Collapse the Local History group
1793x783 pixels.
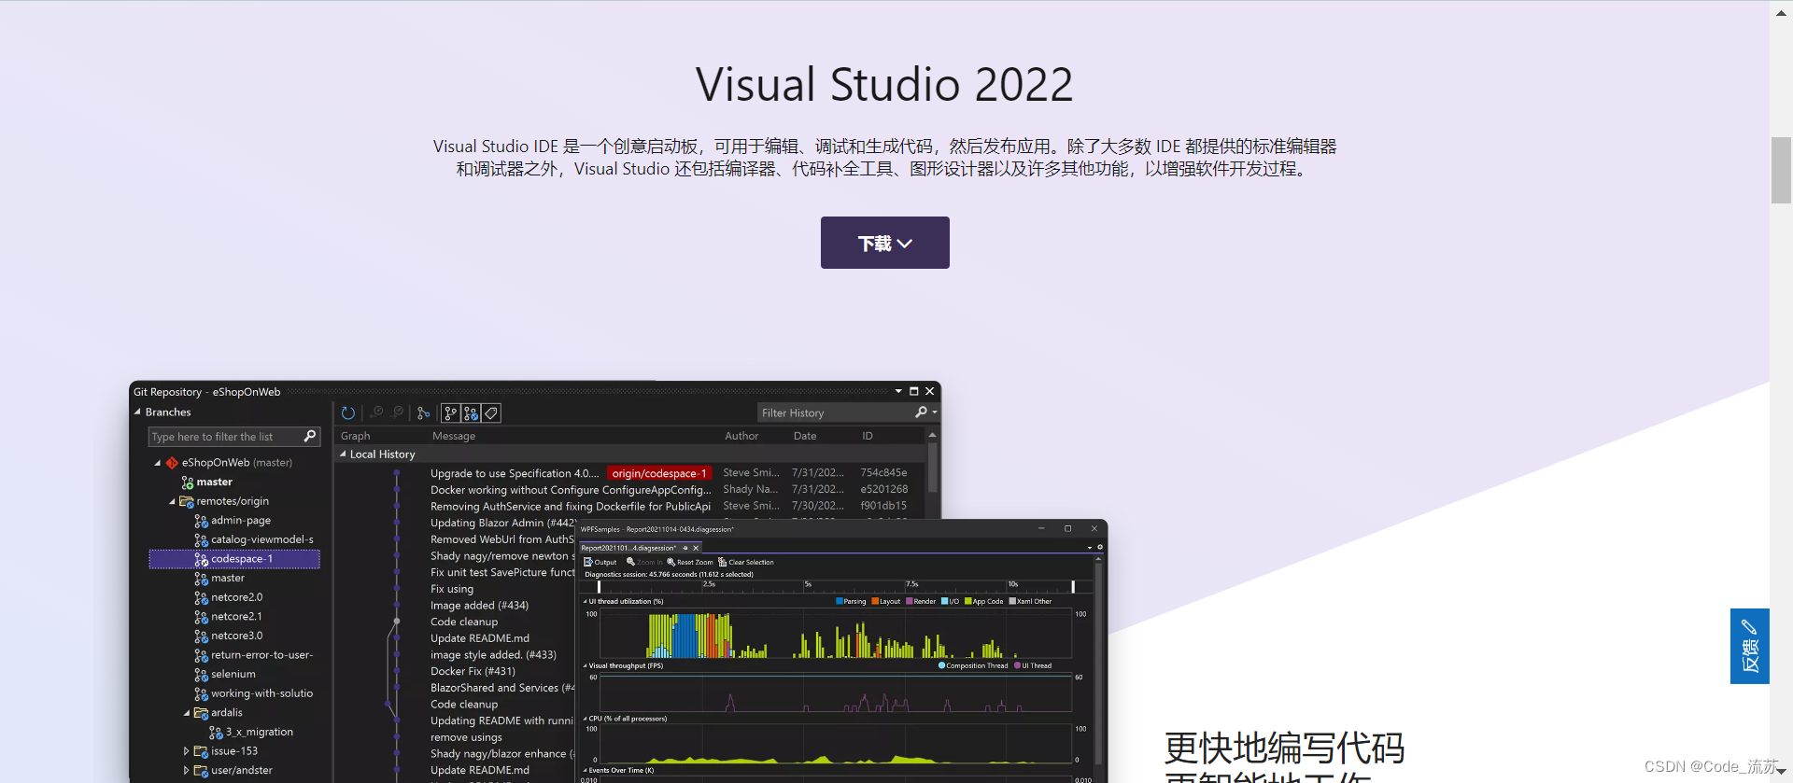pyautogui.click(x=343, y=454)
